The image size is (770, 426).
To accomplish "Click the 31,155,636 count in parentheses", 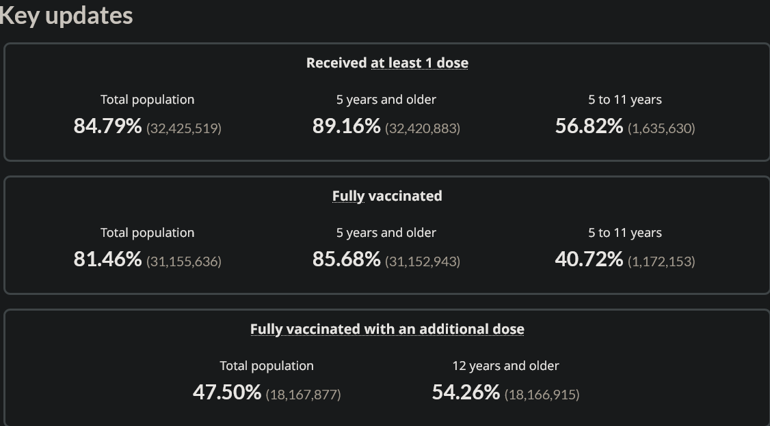I will tap(184, 261).
